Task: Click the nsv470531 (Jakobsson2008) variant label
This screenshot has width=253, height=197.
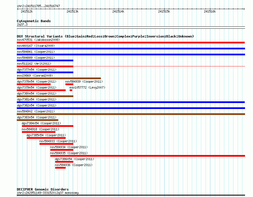Action: (x=38, y=40)
